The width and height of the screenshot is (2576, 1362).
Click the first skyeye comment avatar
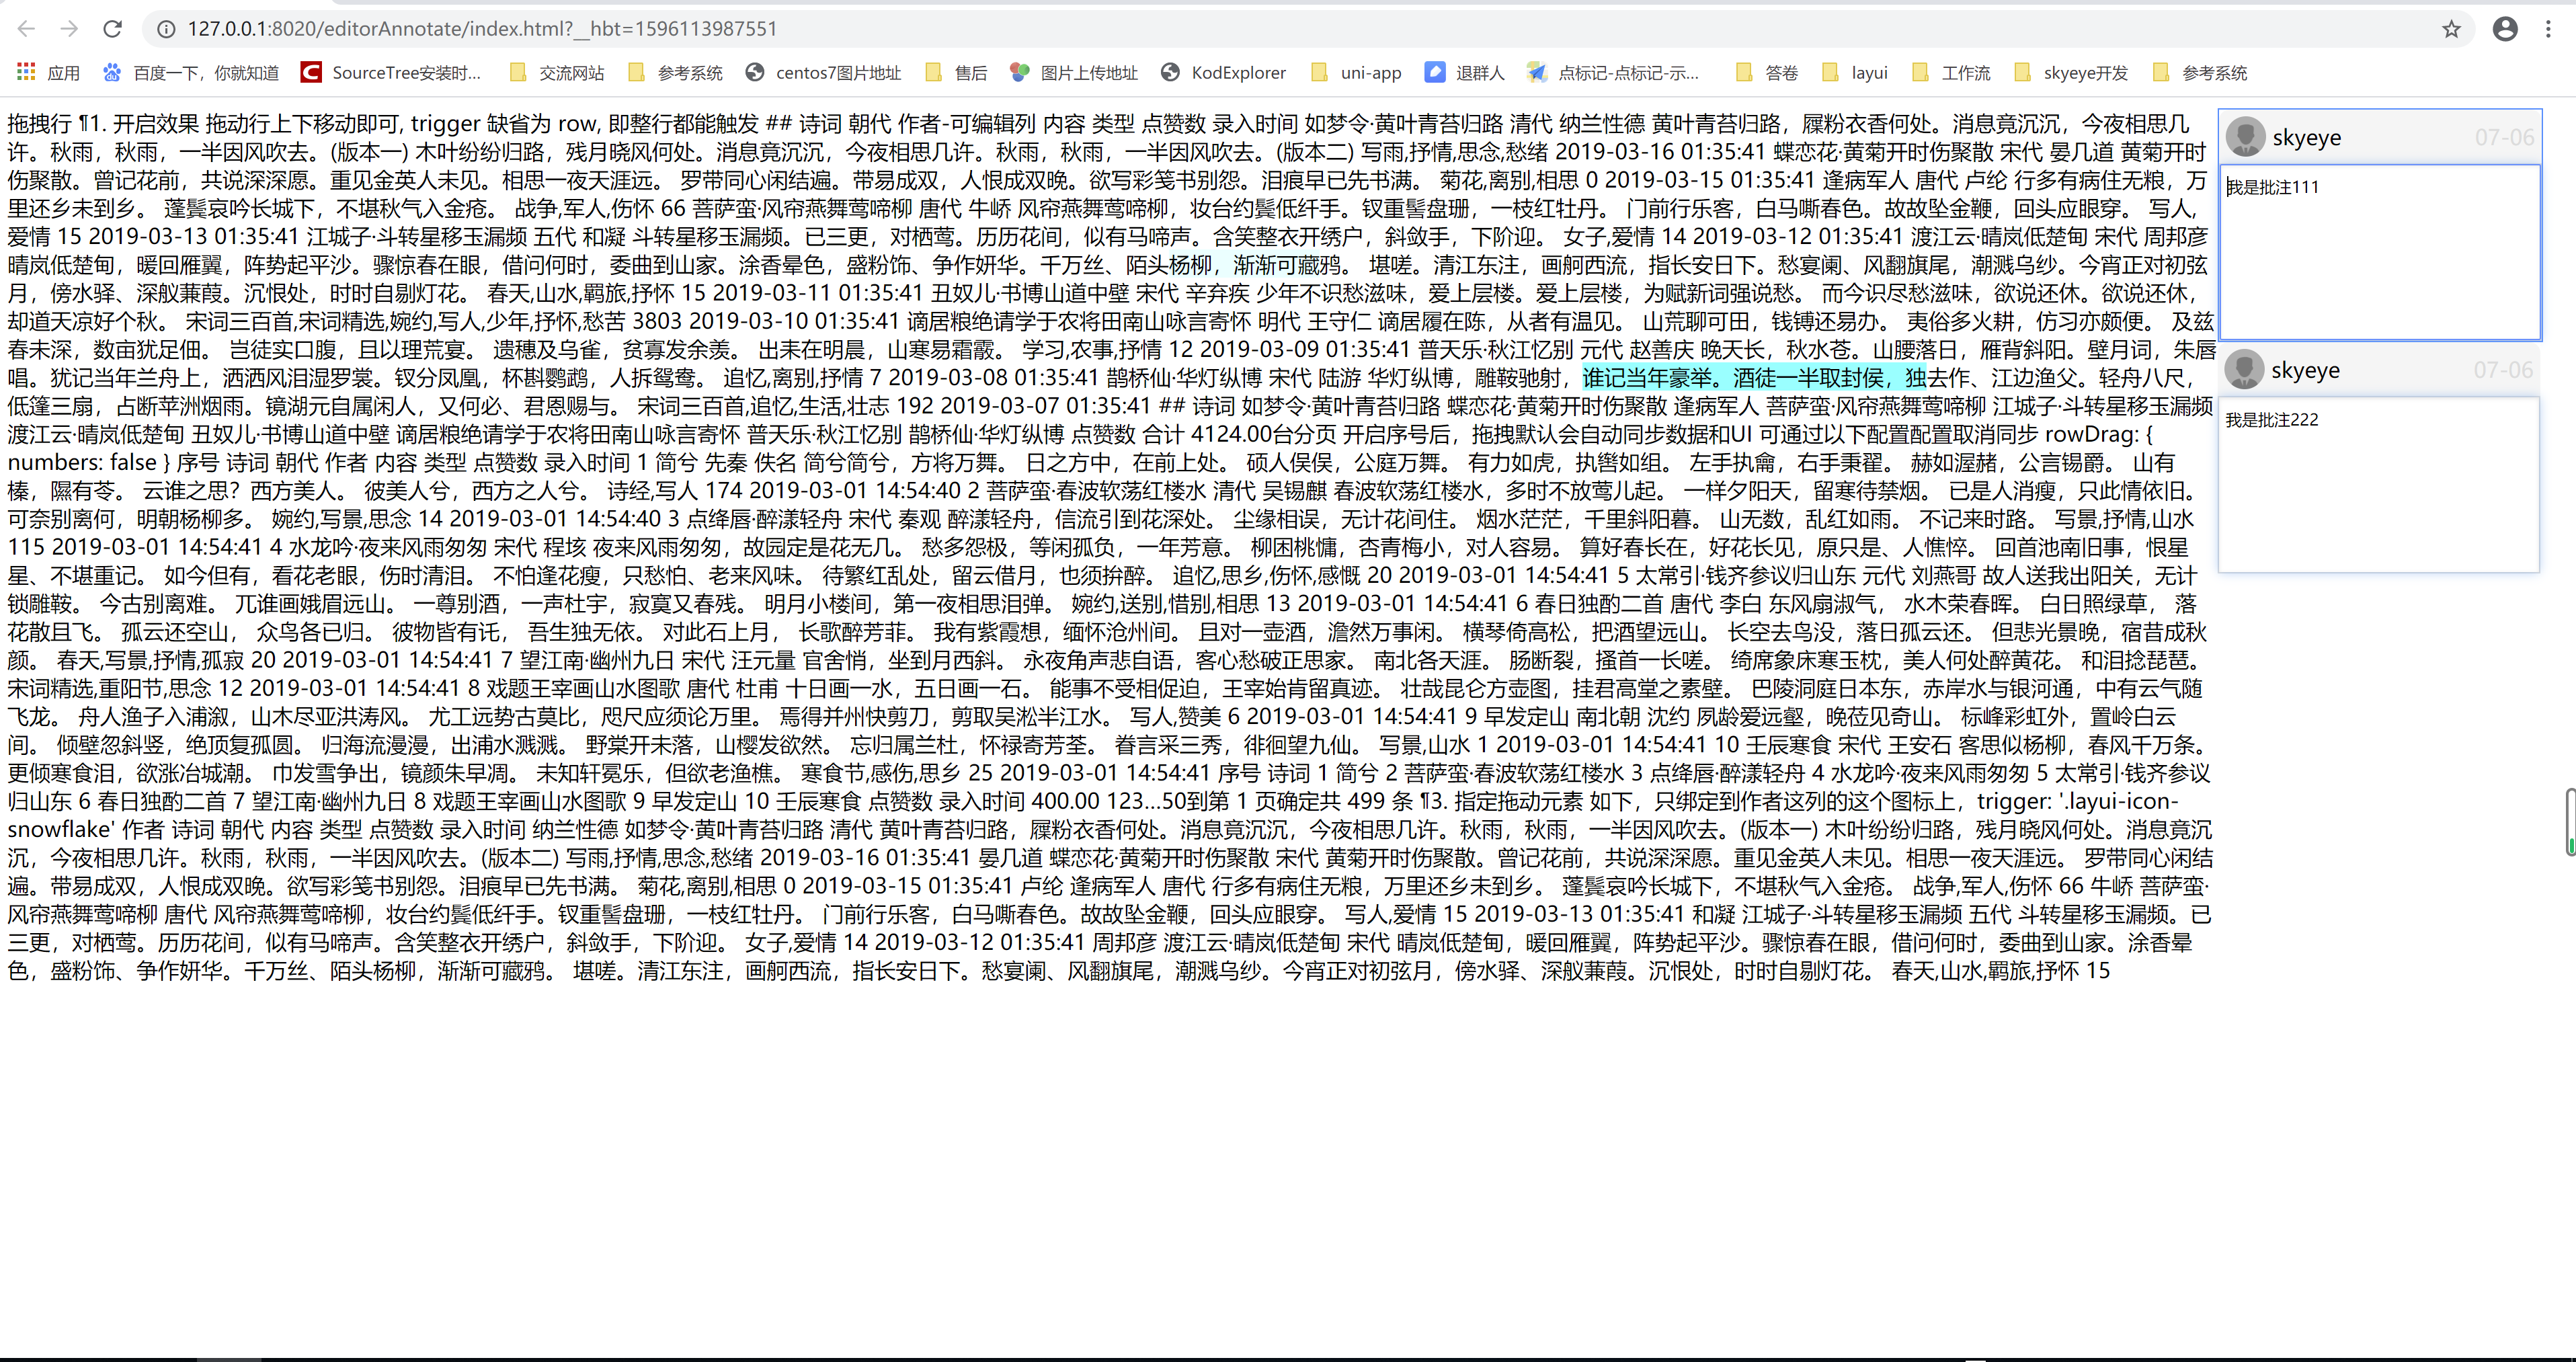pyautogui.click(x=2245, y=137)
